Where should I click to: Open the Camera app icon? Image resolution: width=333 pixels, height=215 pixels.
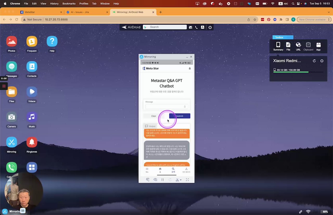coord(11,117)
